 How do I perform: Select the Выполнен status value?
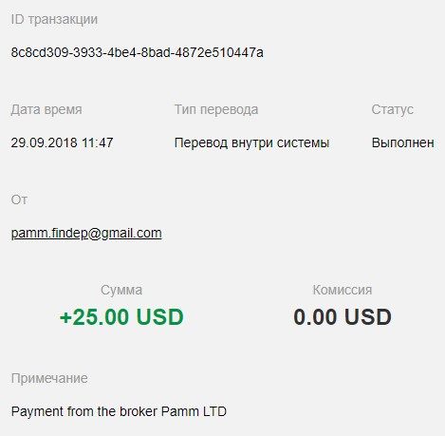point(402,142)
